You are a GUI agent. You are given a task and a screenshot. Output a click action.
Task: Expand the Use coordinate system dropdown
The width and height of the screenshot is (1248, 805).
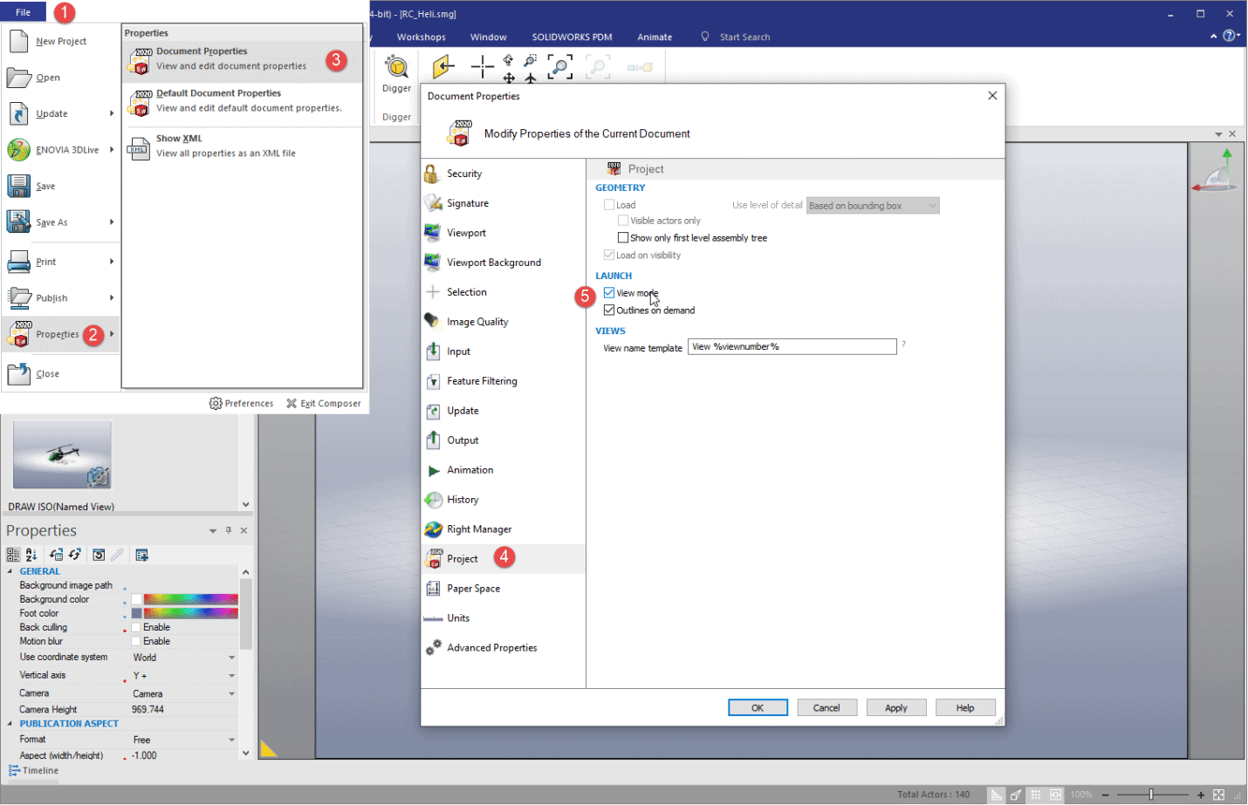click(231, 658)
